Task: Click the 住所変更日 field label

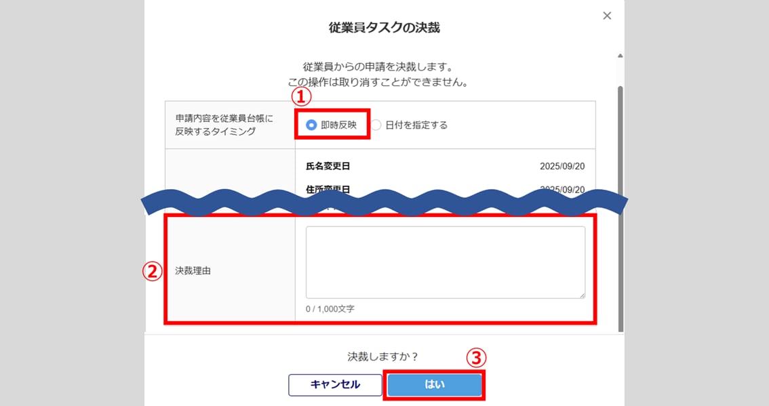Action: click(328, 188)
